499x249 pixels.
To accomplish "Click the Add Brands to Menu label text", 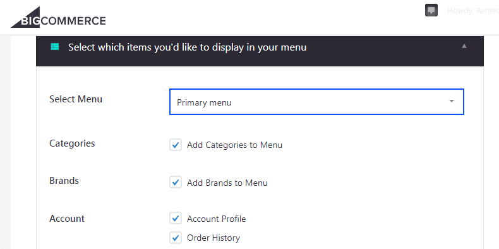I will (x=227, y=183).
